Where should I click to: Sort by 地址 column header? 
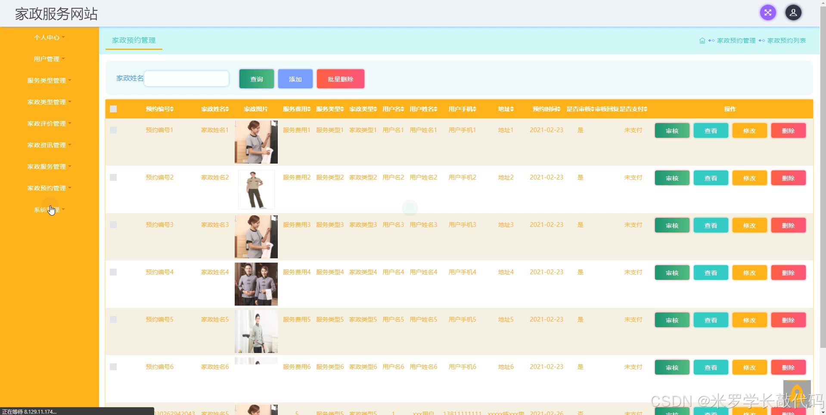(x=506, y=109)
